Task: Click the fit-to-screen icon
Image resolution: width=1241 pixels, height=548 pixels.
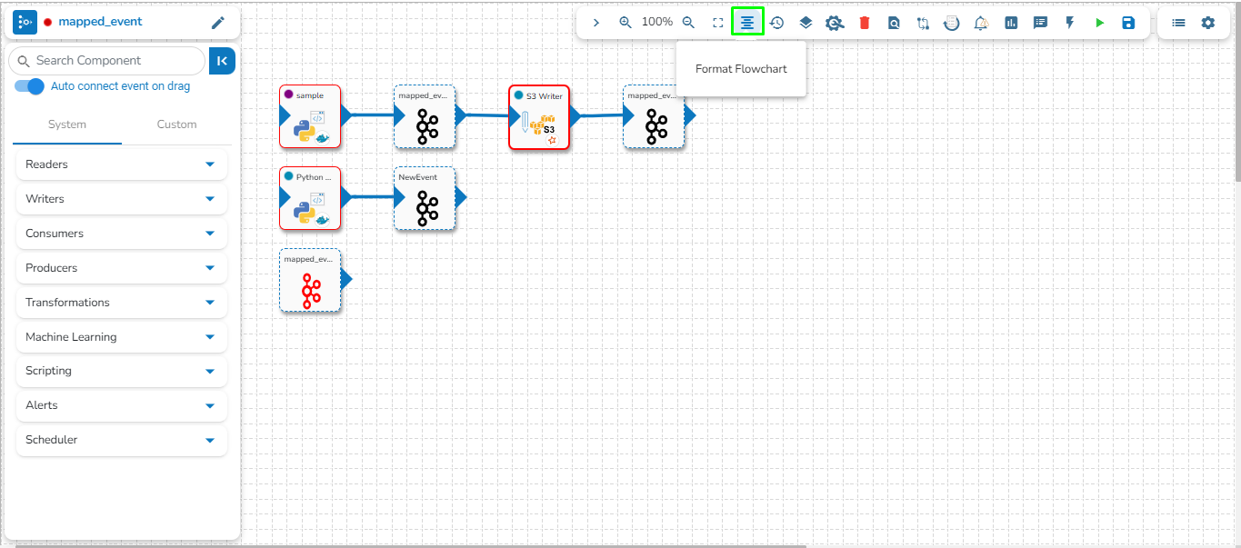Action: click(x=717, y=23)
